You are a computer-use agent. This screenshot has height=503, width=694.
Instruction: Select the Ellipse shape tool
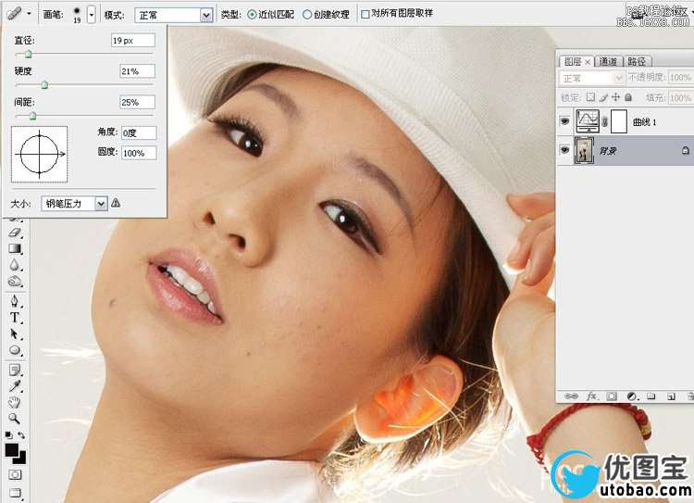pyautogui.click(x=15, y=350)
